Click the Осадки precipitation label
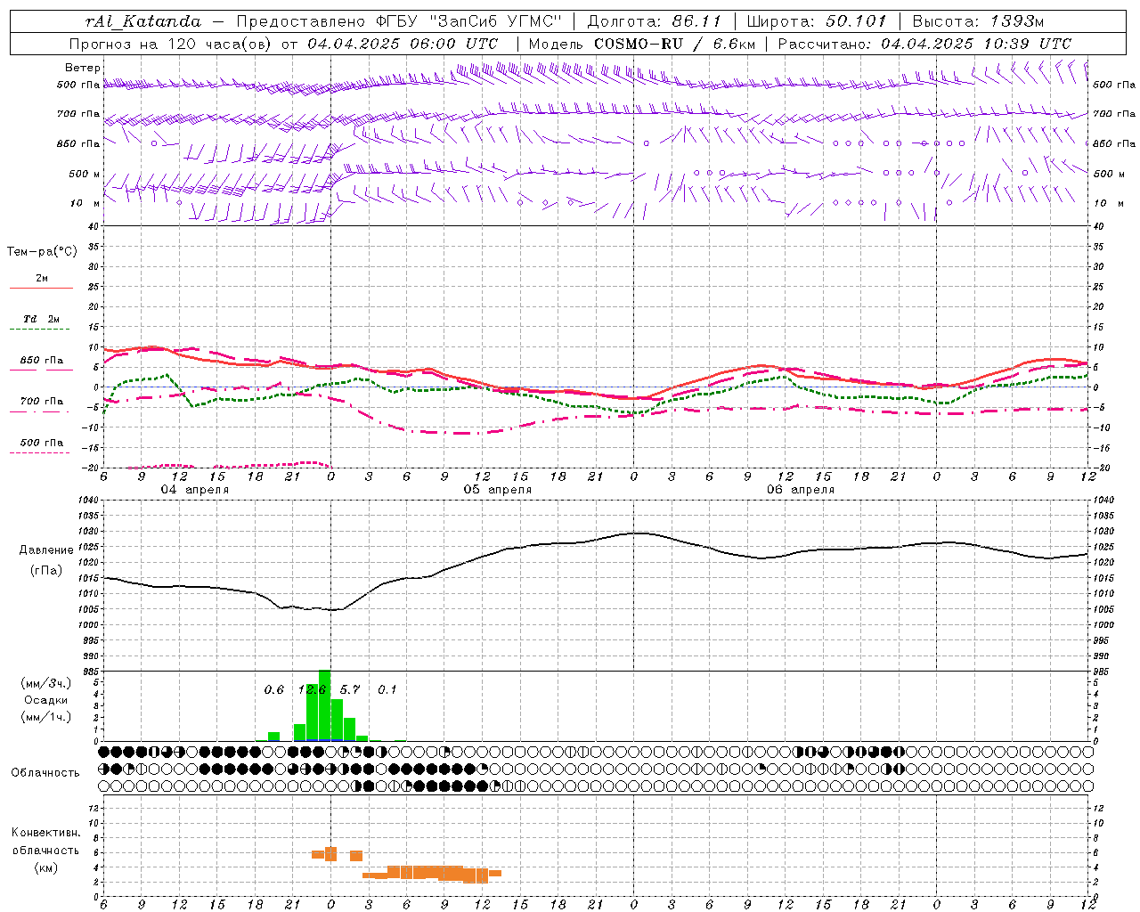The image size is (1140, 912). click(45, 700)
